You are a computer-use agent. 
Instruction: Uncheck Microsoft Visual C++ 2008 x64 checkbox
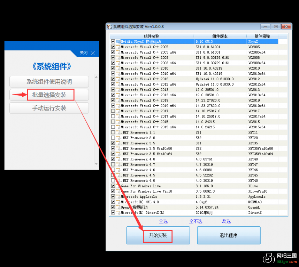point(113,63)
